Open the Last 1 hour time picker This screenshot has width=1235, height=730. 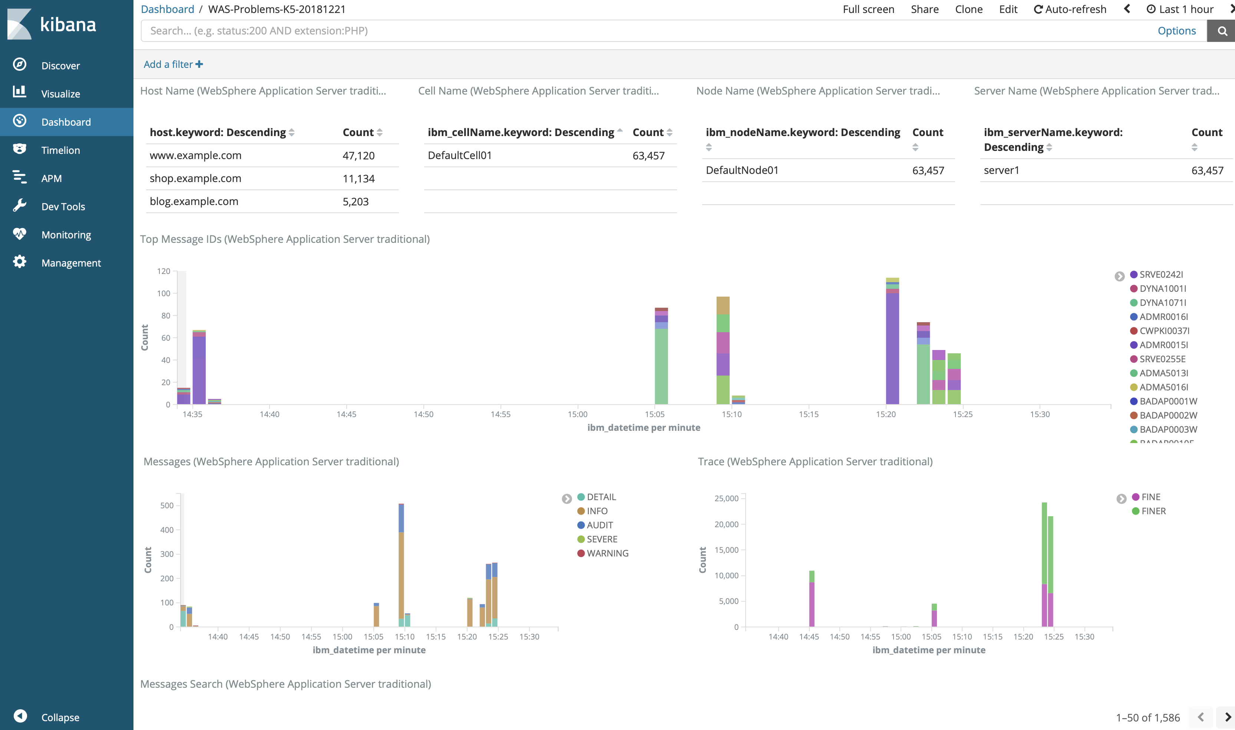pos(1180,9)
